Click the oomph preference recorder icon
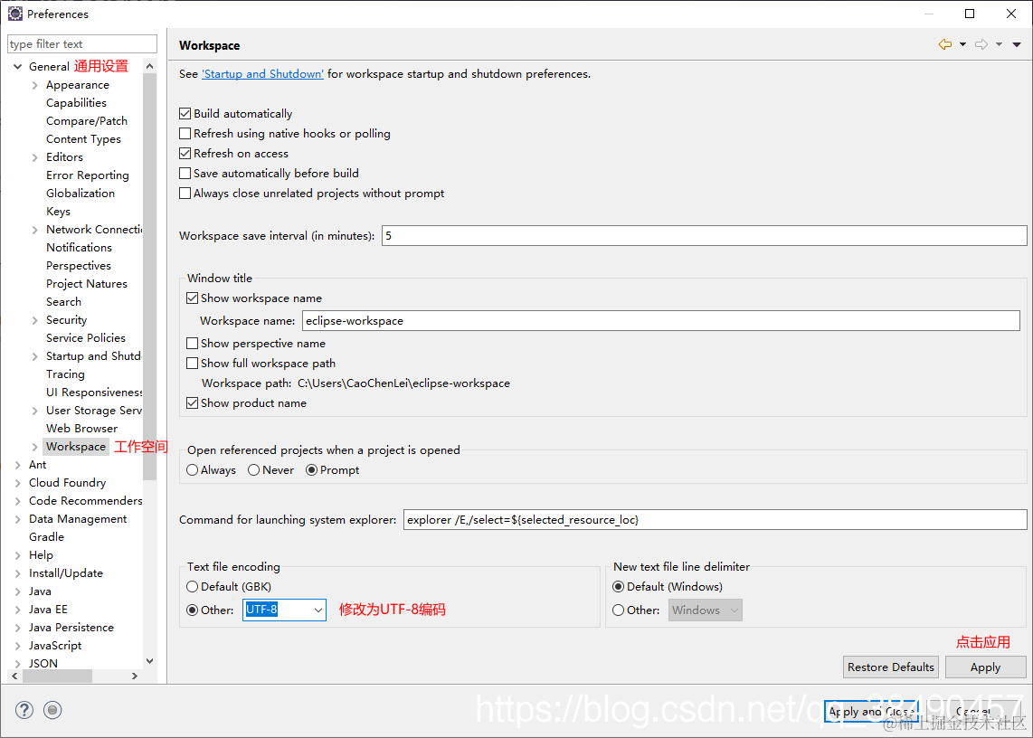1033x738 pixels. tap(52, 710)
